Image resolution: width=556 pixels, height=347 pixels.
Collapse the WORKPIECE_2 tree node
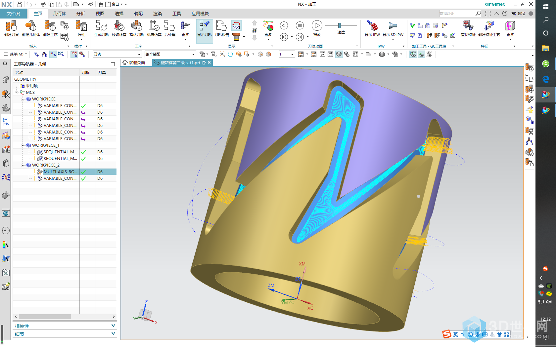coord(23,165)
